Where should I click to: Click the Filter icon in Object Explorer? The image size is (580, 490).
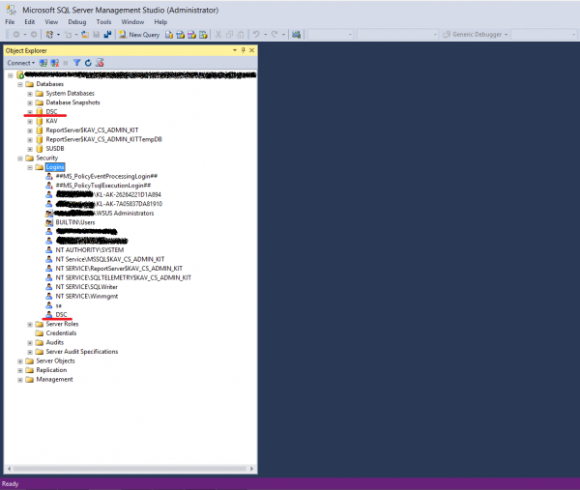(x=75, y=63)
